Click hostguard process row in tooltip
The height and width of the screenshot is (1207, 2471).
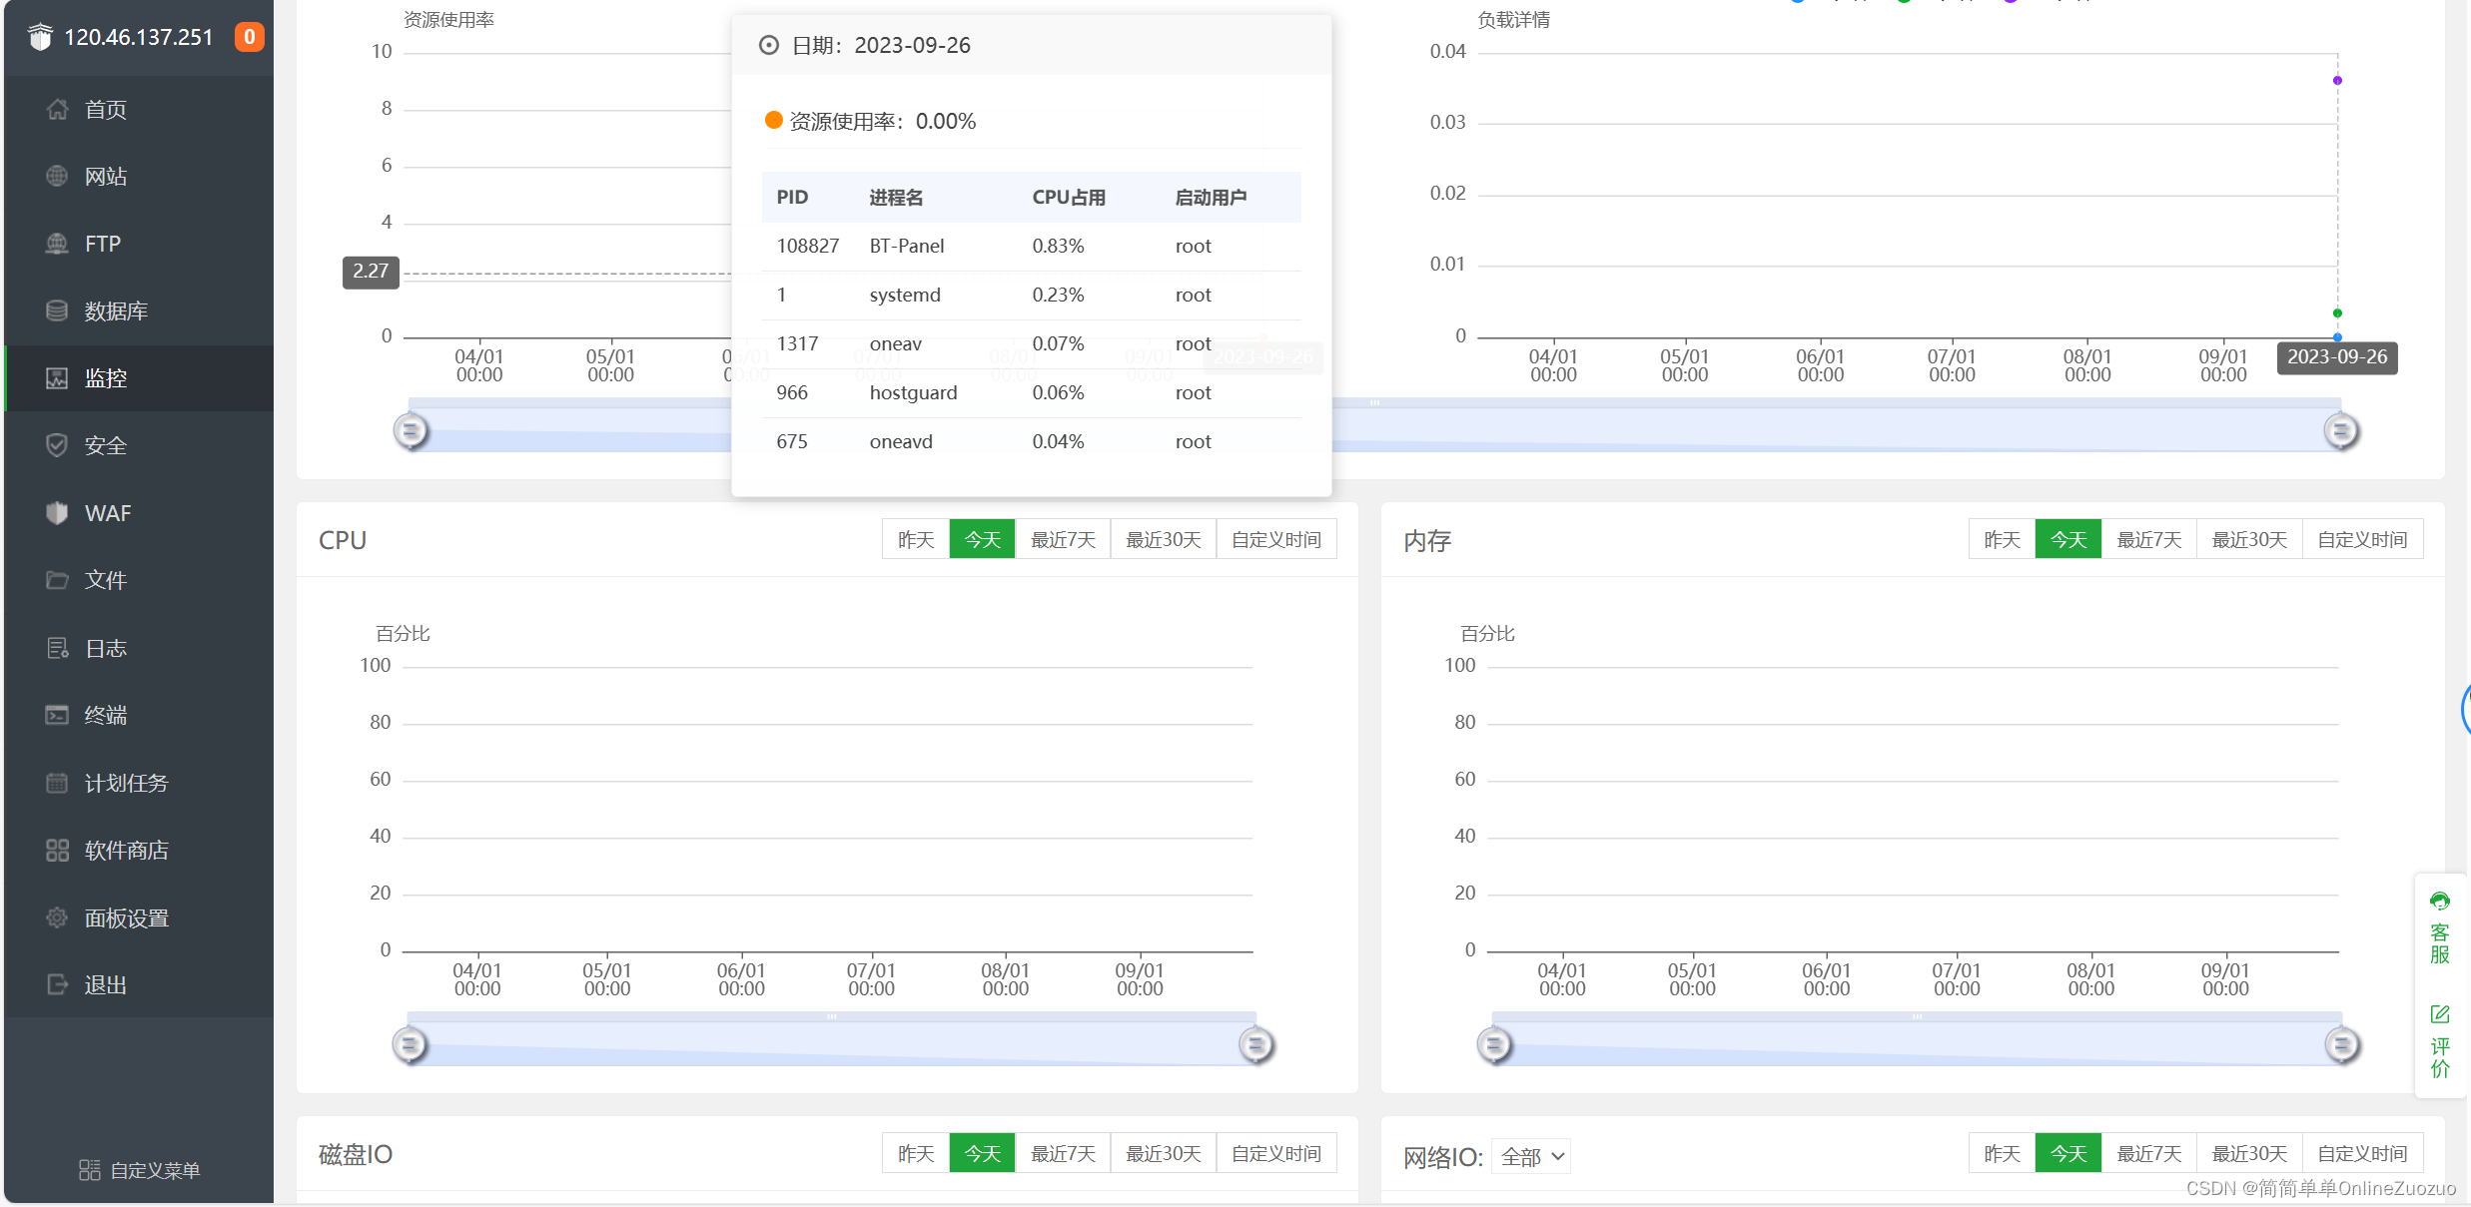pos(1031,392)
